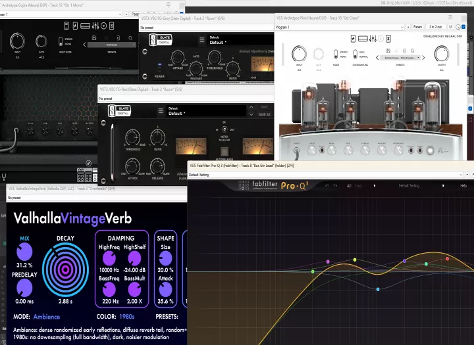The image size is (474, 345).
Task: Click the fabfilter Pro-Q 3 logo
Action: pos(273,185)
